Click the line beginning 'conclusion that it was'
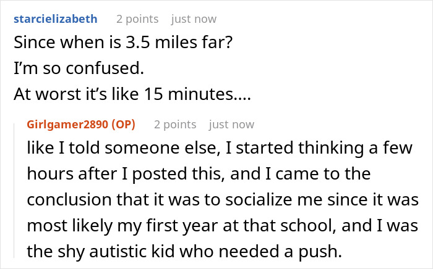The image size is (433, 269). pyautogui.click(x=223, y=199)
